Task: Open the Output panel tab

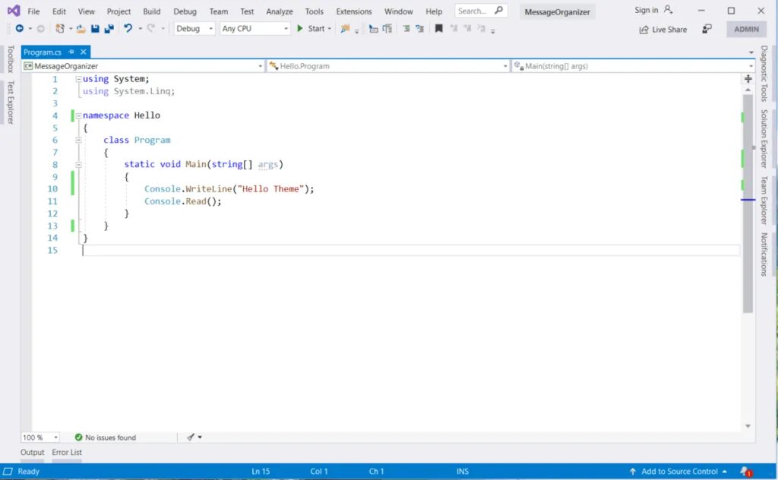Action: point(32,452)
